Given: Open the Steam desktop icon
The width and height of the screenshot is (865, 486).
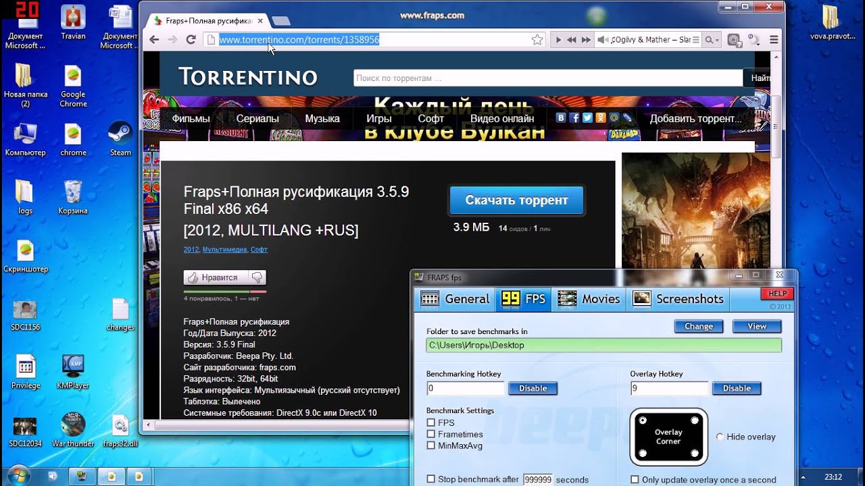Looking at the screenshot, I should click(x=120, y=139).
